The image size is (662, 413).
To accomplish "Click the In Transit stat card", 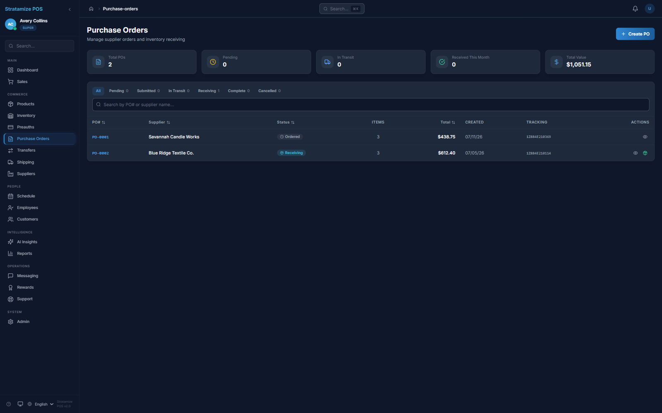I will point(371,62).
